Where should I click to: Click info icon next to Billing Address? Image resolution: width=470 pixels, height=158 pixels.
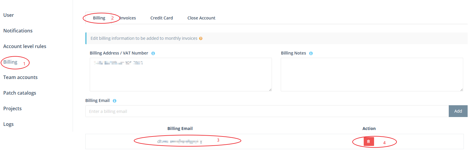(153, 53)
